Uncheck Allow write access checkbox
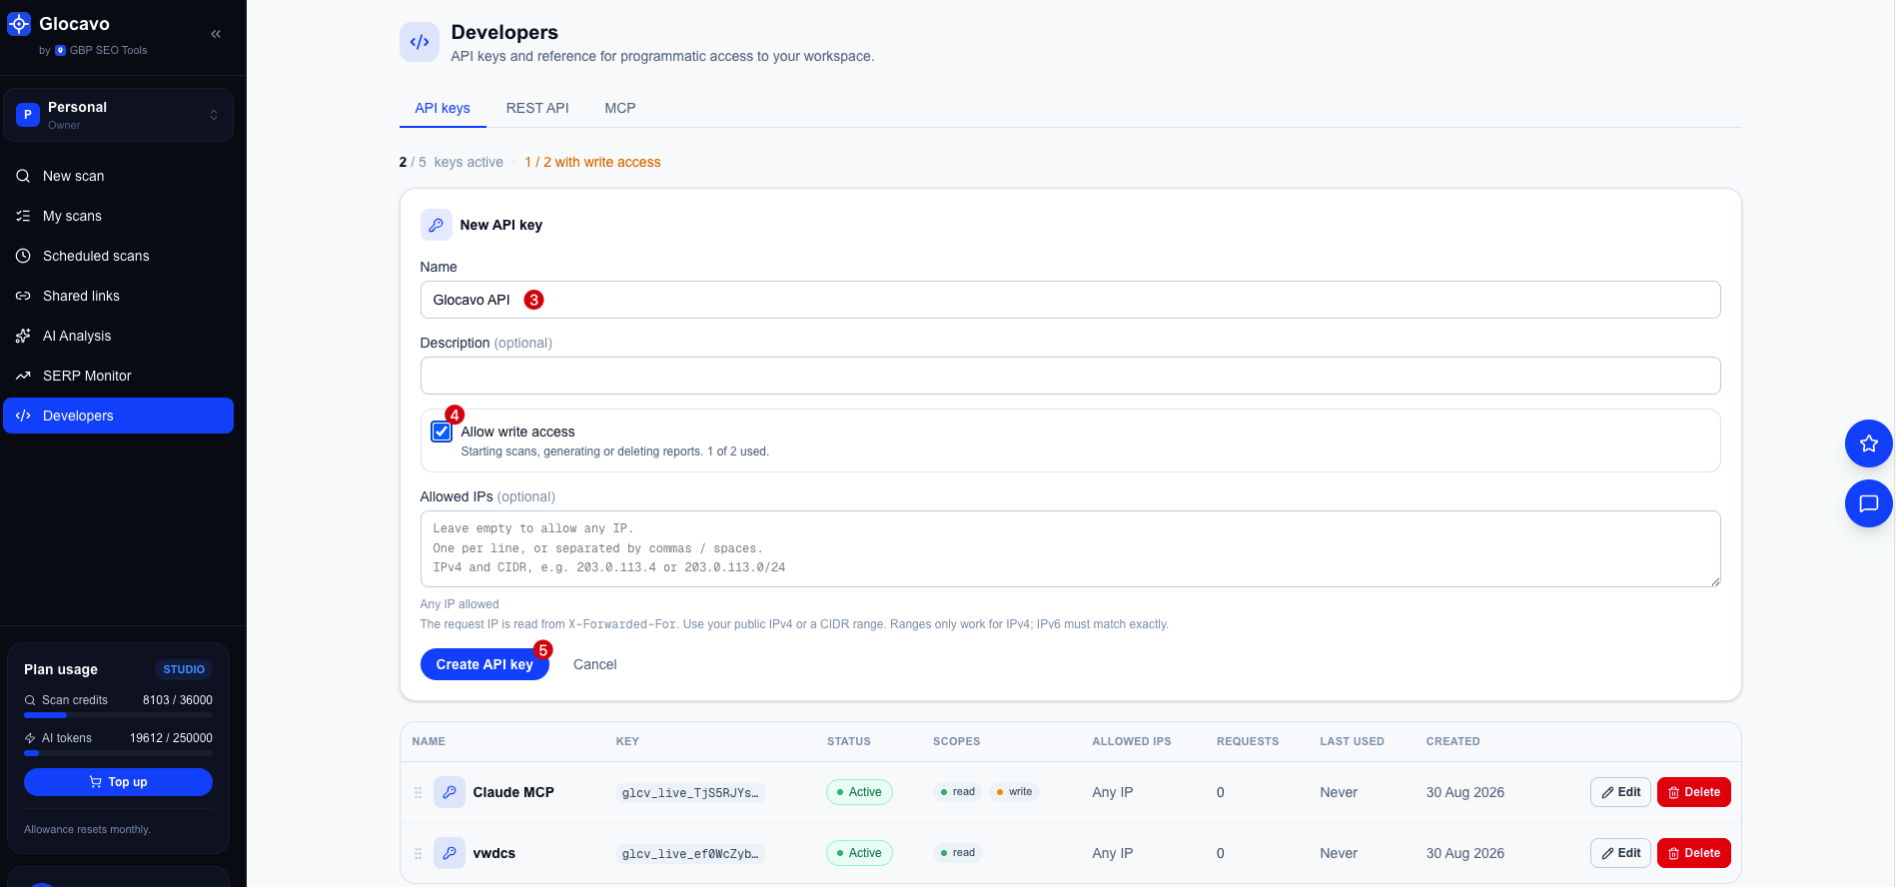 tap(442, 432)
